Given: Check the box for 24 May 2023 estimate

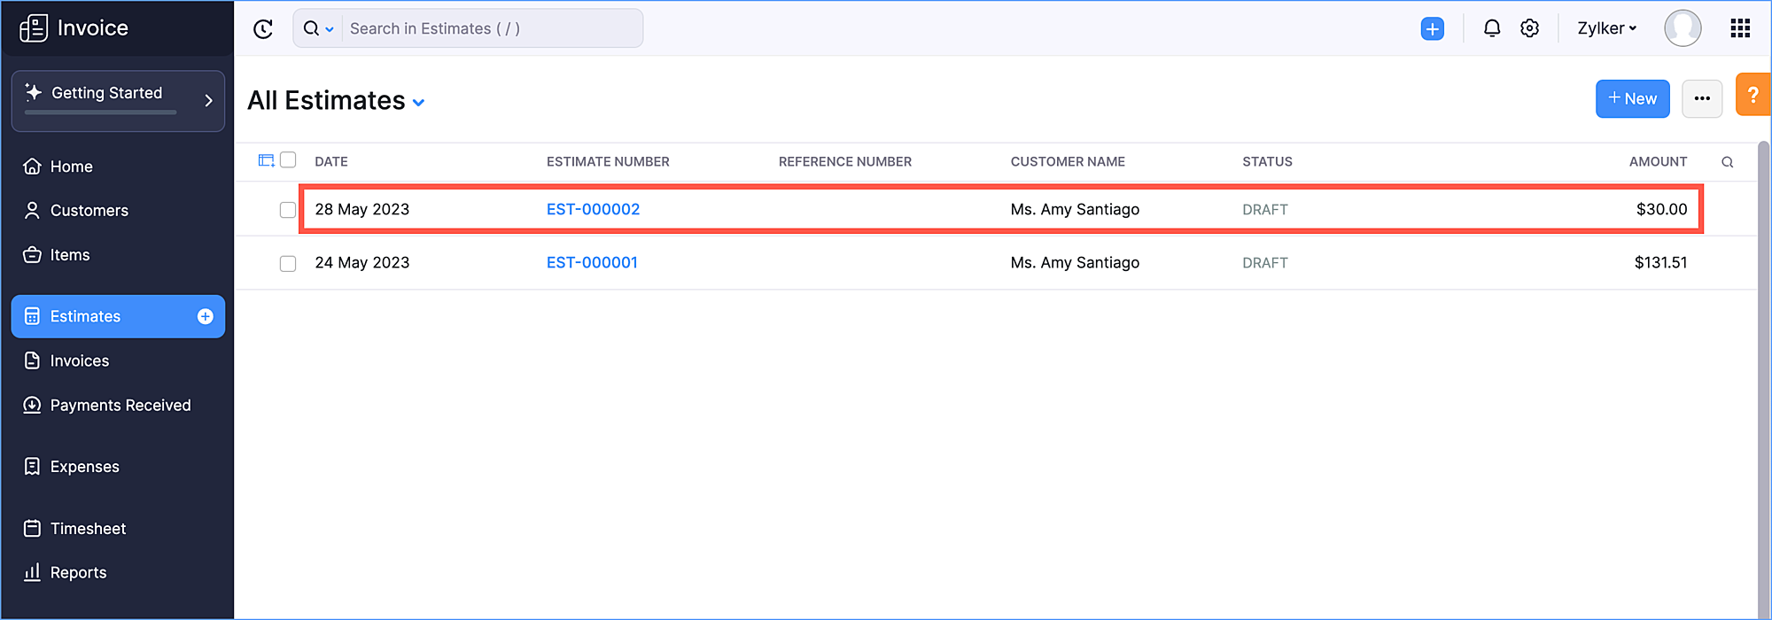Looking at the screenshot, I should pos(288,263).
